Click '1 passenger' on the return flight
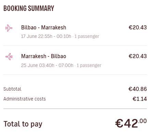The image size is (152, 133). pyautogui.click(x=89, y=65)
